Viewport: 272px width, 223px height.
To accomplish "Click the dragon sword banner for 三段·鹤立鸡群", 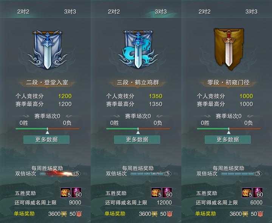I will pyautogui.click(x=138, y=50).
